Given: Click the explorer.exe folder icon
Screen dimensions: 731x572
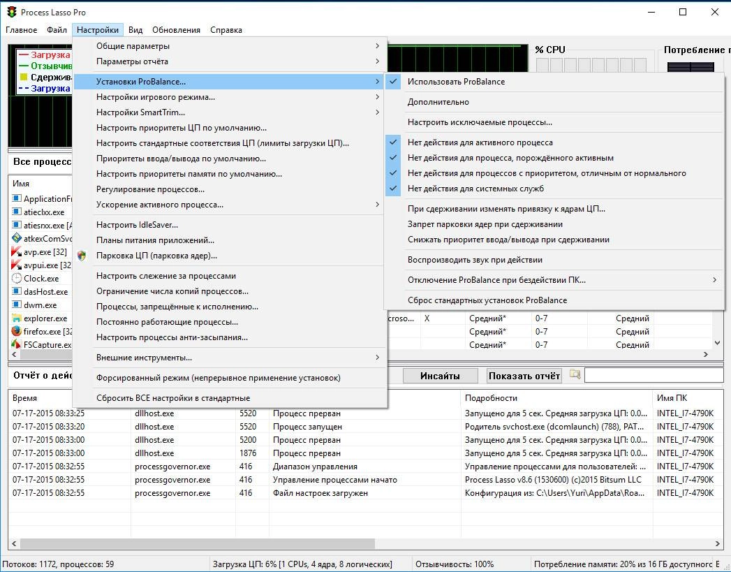Looking at the screenshot, I should coord(16,318).
